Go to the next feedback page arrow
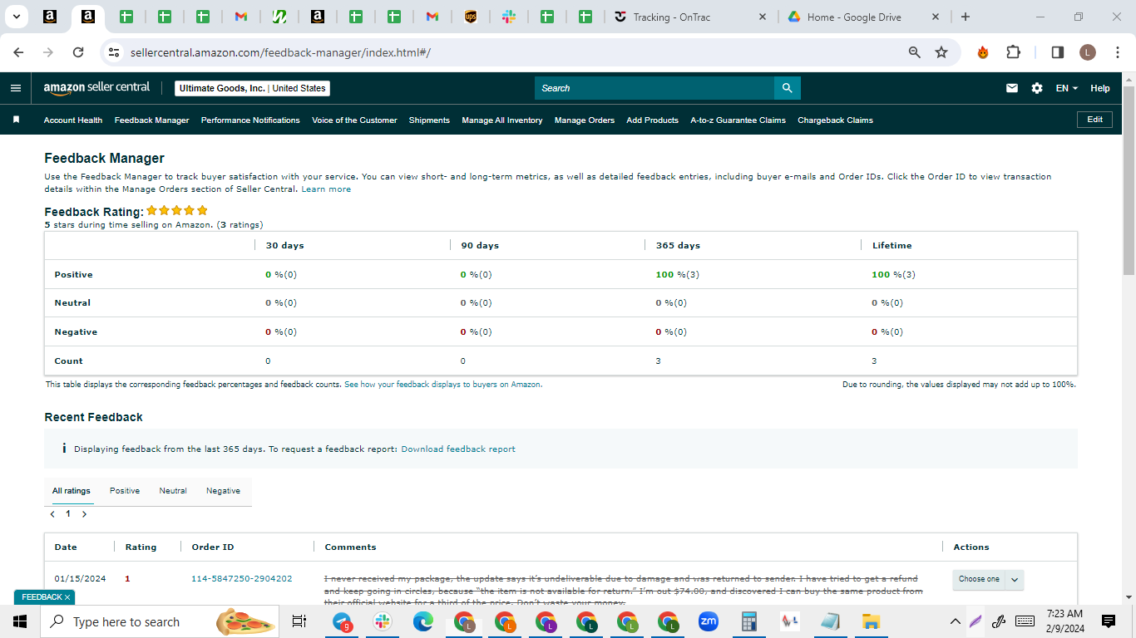 click(x=84, y=514)
